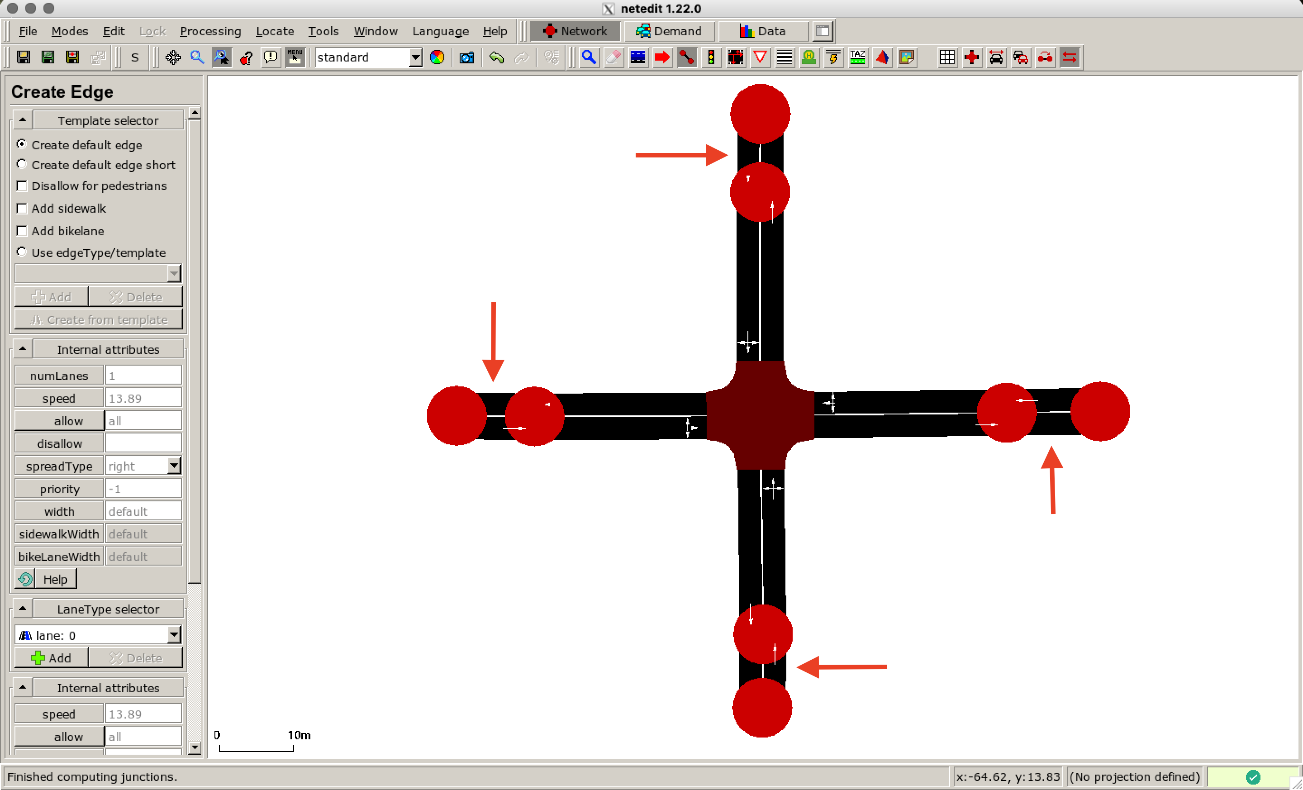This screenshot has height=790, width=1303.
Task: Click the LaneType Add button
Action: click(x=51, y=658)
